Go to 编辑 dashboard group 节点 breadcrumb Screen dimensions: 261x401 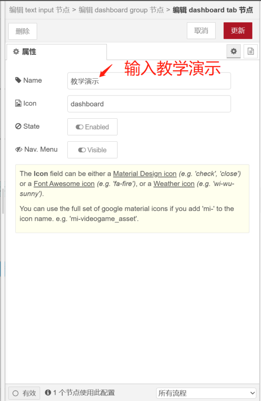(x=121, y=10)
